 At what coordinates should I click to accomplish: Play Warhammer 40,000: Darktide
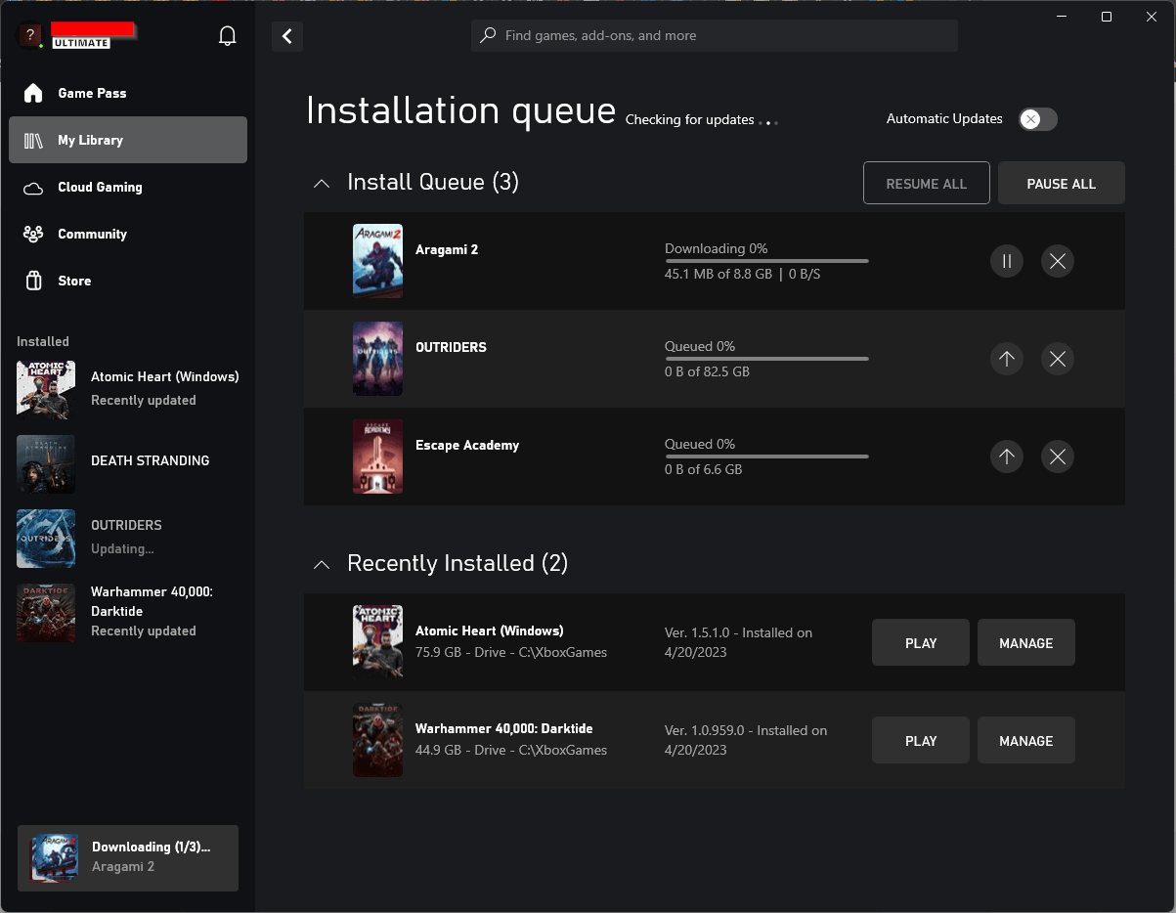921,740
